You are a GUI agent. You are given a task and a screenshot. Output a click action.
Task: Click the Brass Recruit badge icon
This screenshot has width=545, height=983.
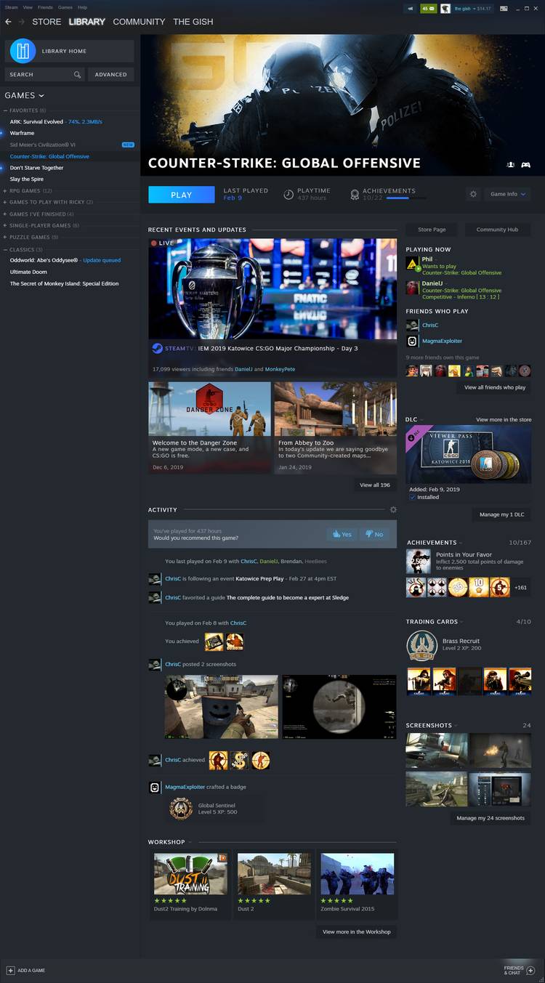point(421,645)
